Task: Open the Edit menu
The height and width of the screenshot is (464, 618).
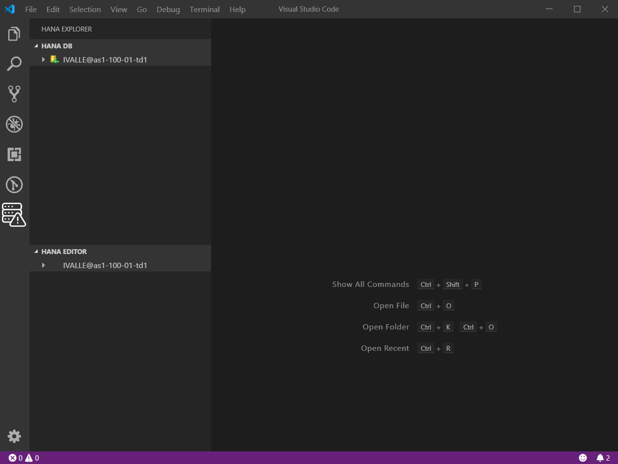Action: pyautogui.click(x=53, y=9)
